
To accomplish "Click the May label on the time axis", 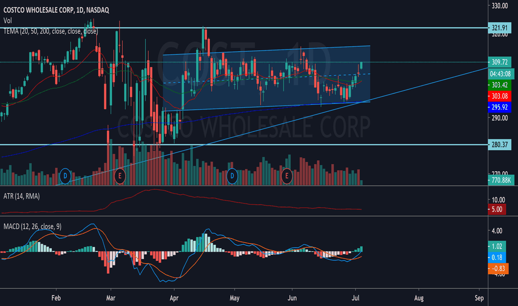I will [x=234, y=298].
